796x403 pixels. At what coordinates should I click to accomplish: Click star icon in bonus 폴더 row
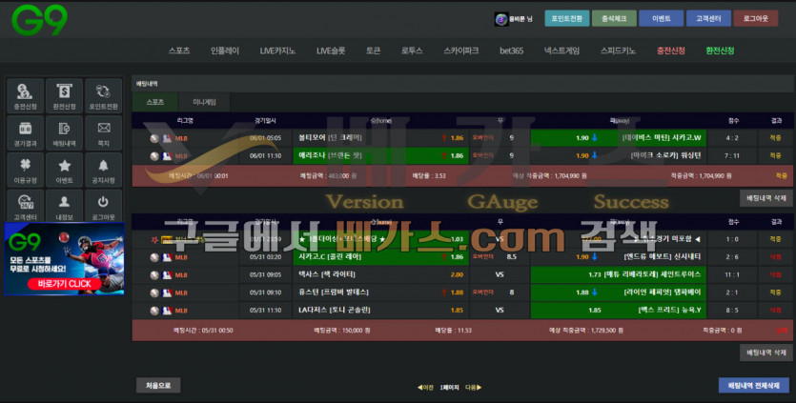coord(154,239)
